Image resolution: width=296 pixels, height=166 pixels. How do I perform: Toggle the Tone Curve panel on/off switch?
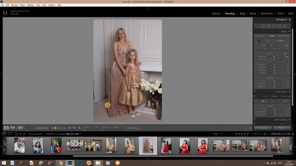pyautogui.click(x=254, y=92)
